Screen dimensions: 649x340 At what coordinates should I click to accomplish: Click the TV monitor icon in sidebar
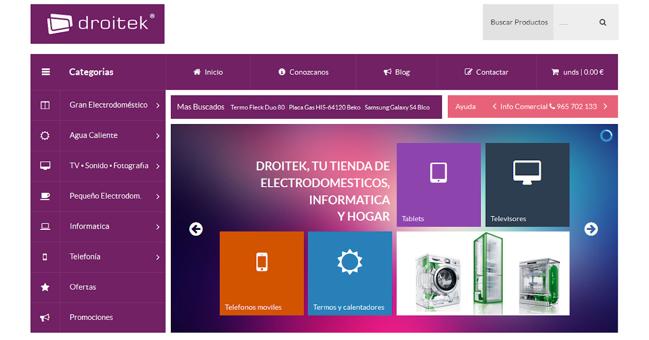[x=45, y=166]
